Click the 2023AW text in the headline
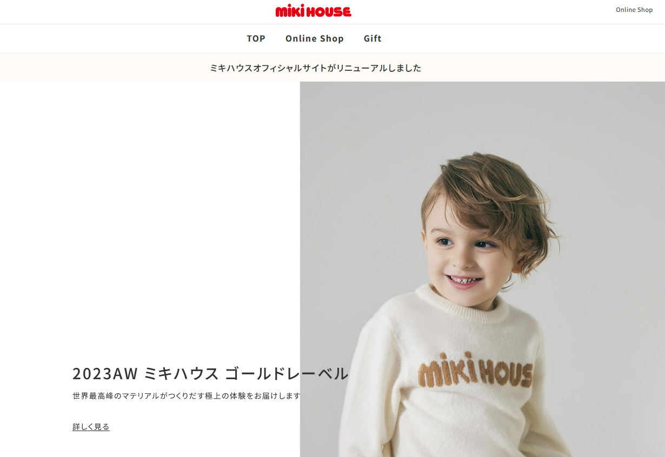This screenshot has height=457, width=665. (105, 373)
